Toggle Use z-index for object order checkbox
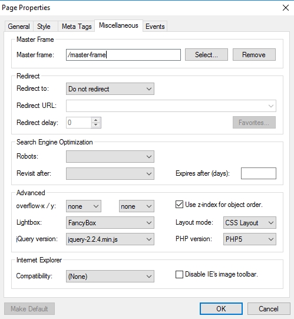Image resolution: width=294 pixels, height=319 pixels. pos(179,205)
